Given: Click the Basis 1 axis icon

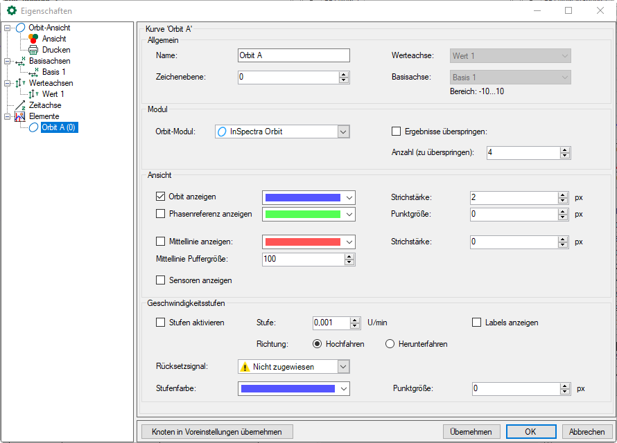Looking at the screenshot, I should coord(33,72).
